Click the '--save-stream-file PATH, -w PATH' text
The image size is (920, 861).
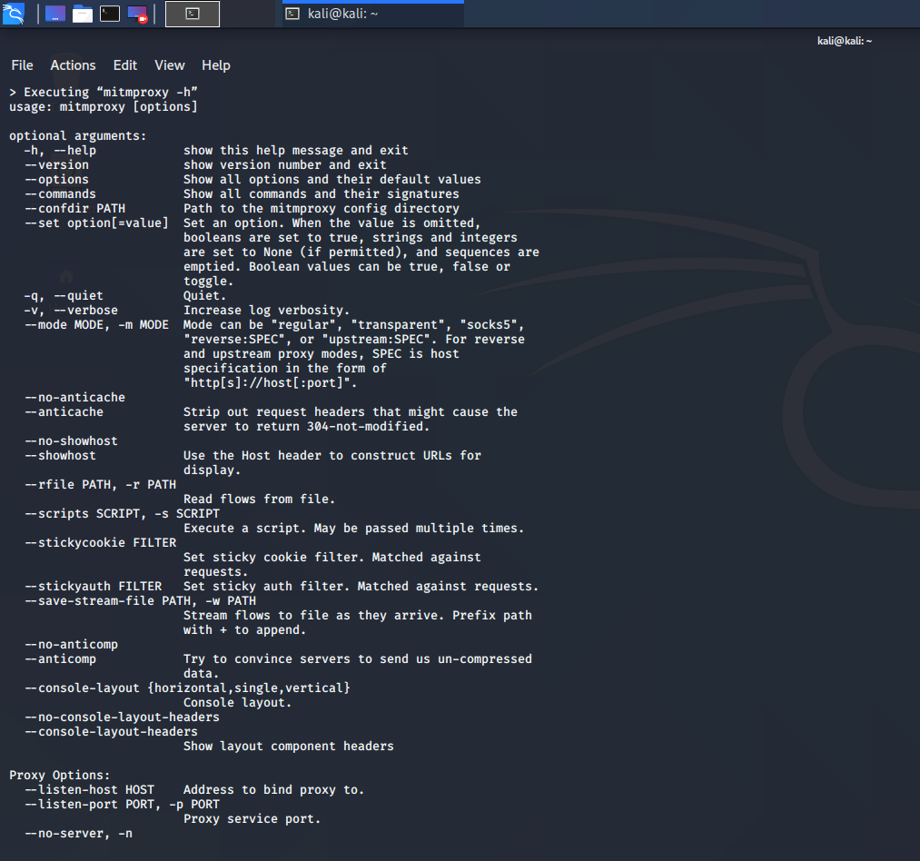coord(140,601)
